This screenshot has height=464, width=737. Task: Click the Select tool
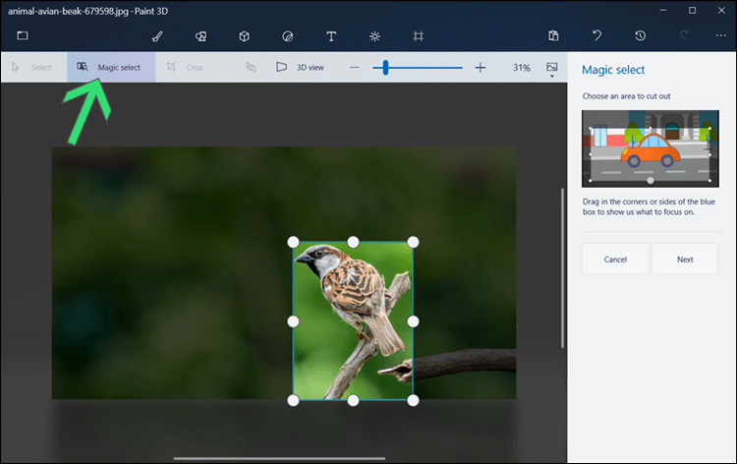click(x=32, y=67)
